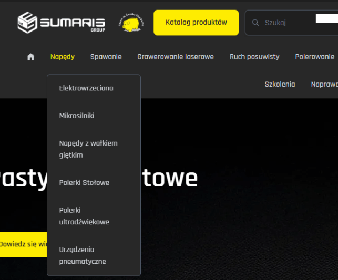
Task: Open Katalog produktów button
Action: click(196, 23)
